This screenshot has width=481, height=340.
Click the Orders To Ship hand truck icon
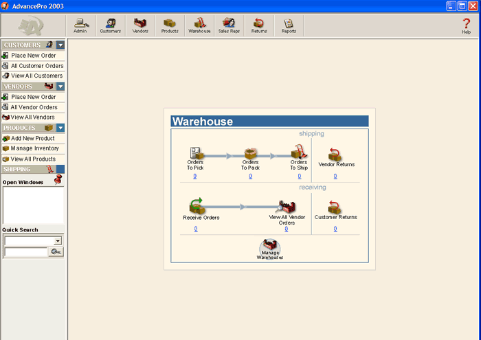(x=299, y=151)
